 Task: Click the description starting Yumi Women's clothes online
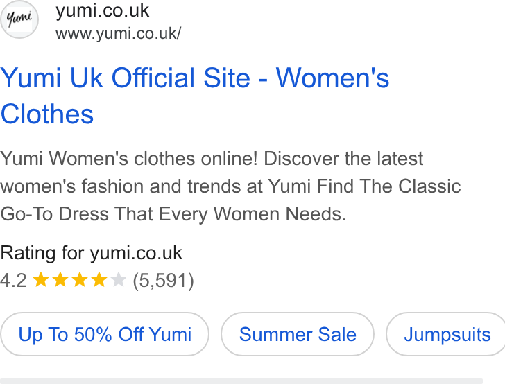click(x=230, y=186)
